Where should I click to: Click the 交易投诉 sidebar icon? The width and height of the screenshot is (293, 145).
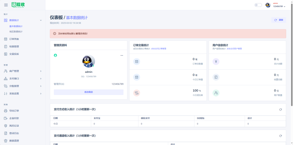click(6, 54)
